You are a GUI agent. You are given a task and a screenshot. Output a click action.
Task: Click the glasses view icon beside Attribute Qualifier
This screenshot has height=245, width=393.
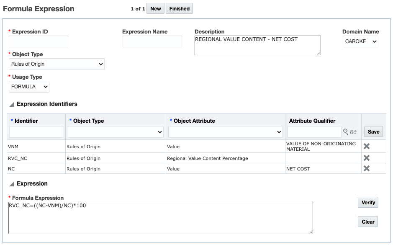(353, 132)
